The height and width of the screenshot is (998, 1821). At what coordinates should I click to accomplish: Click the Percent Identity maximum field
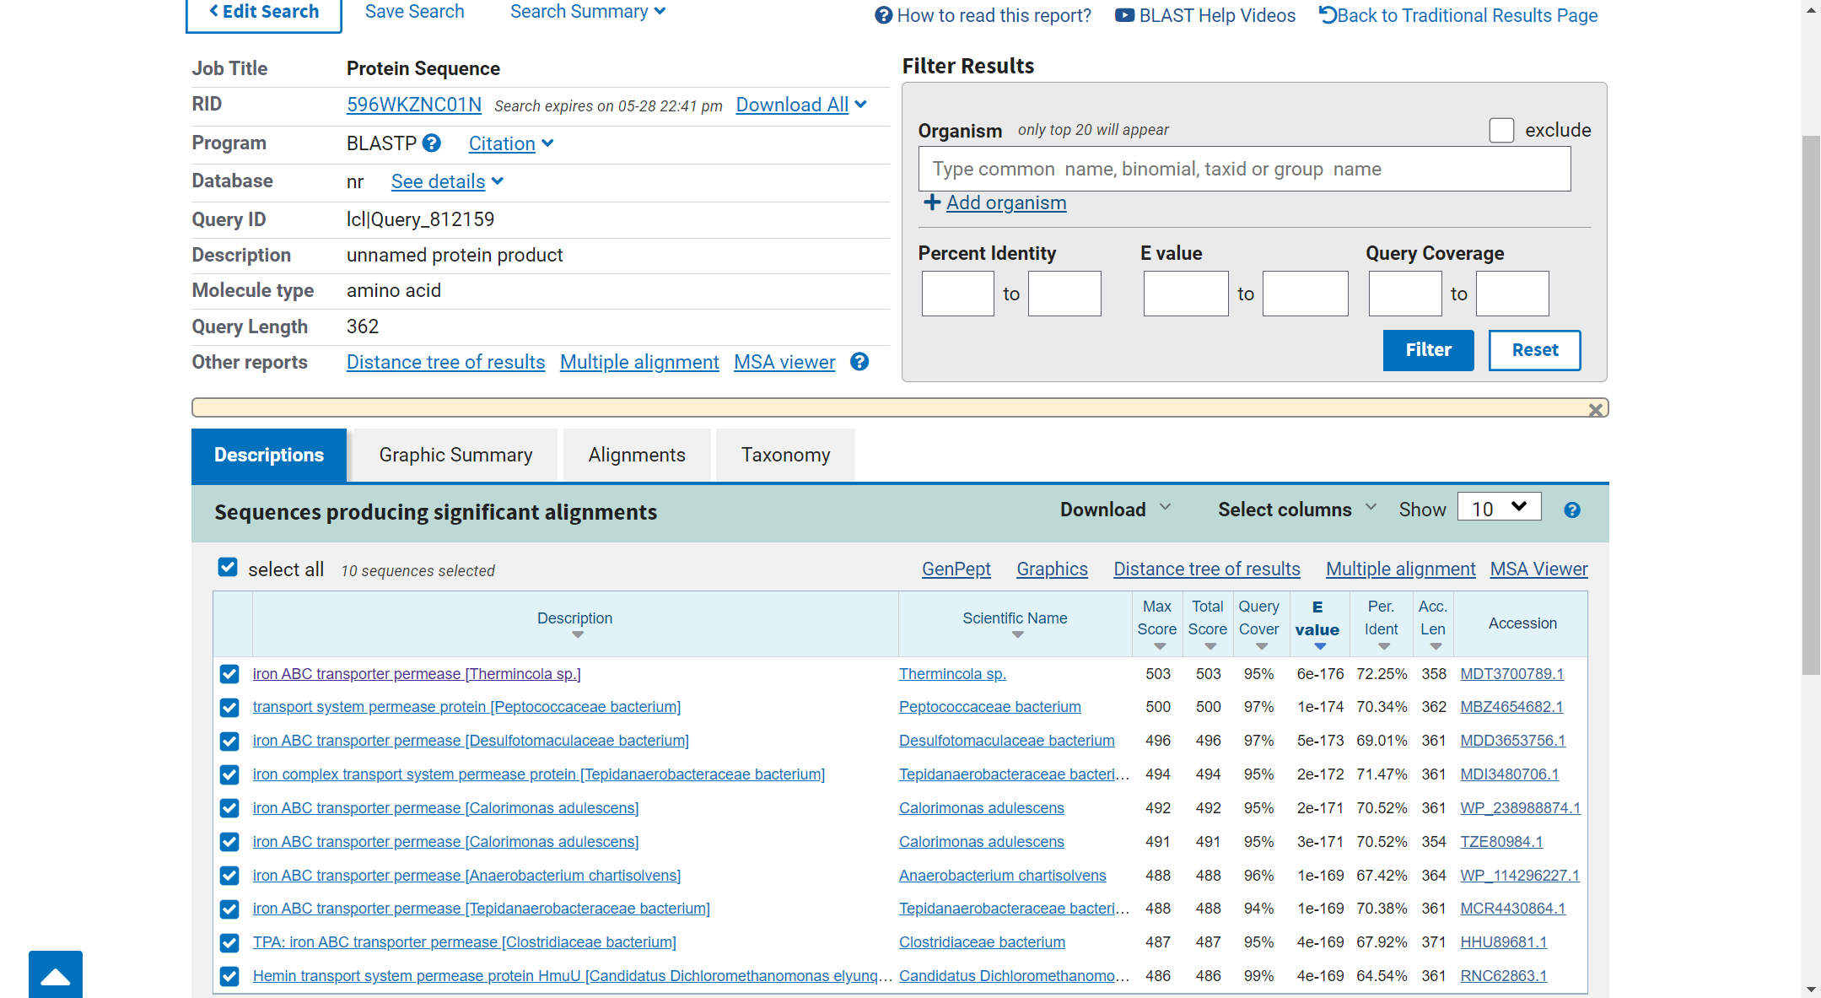[1064, 294]
